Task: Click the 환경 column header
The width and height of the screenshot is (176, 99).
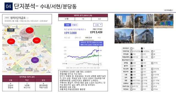Action: (x=43, y=80)
